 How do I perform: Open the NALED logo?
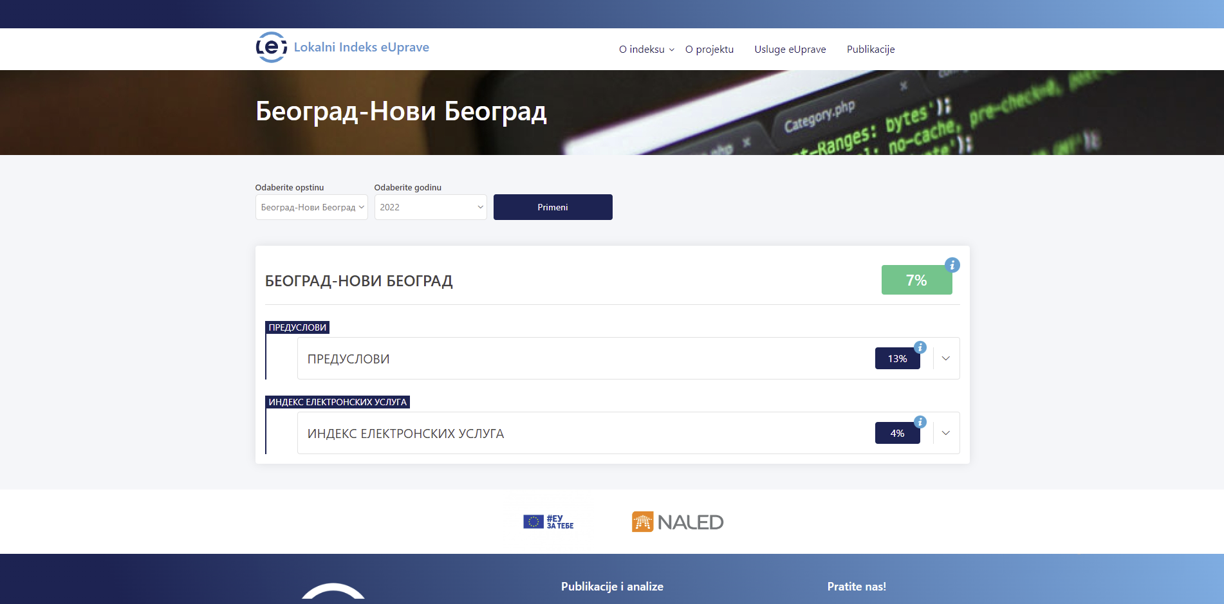[678, 522]
